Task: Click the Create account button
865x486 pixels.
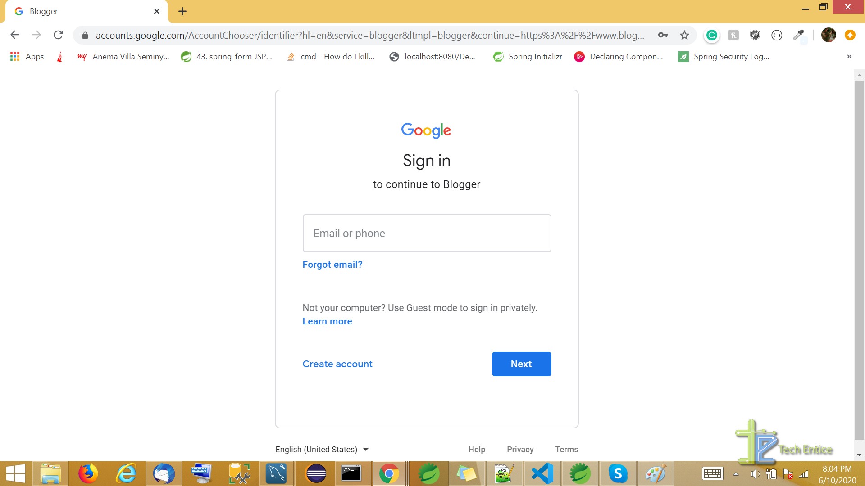Action: point(337,364)
